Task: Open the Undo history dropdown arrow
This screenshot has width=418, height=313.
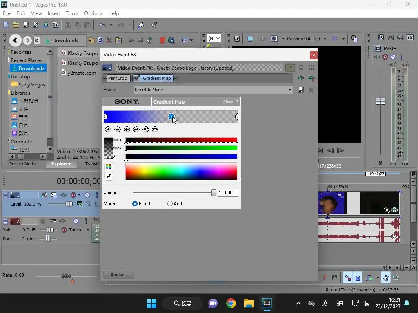Action: click(111, 25)
